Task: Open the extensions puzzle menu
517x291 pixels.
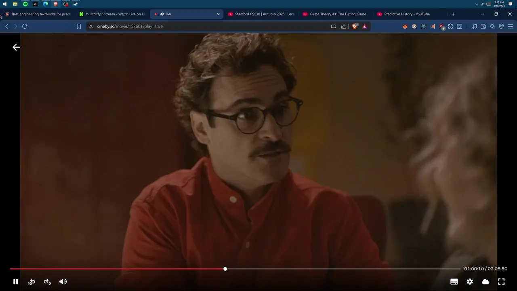Action: pyautogui.click(x=451, y=26)
